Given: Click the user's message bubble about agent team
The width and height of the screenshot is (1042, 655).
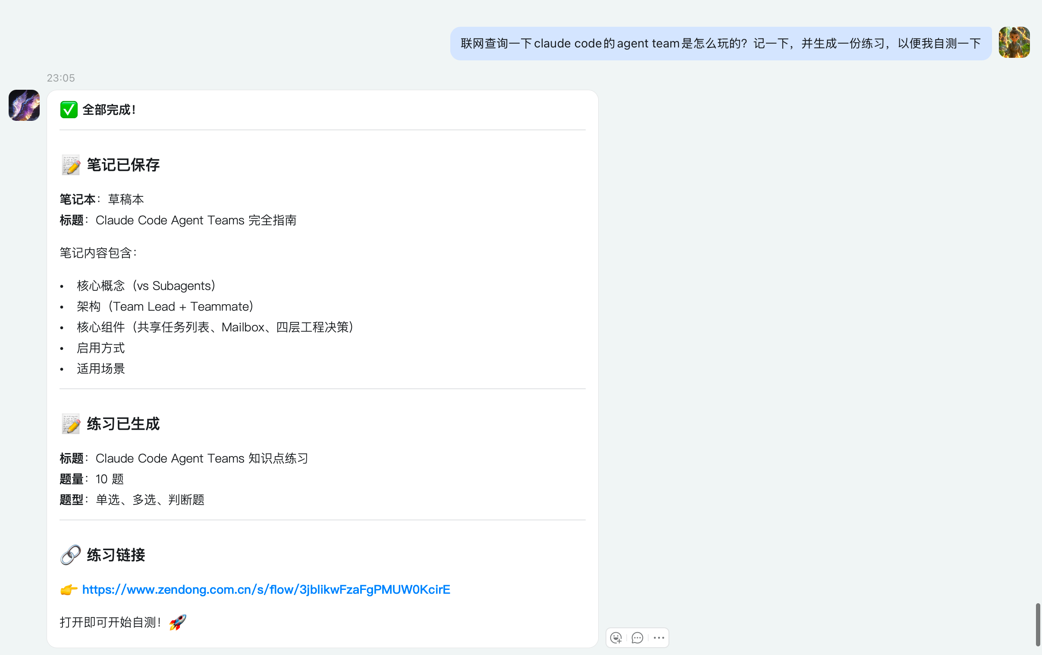Looking at the screenshot, I should [721, 43].
